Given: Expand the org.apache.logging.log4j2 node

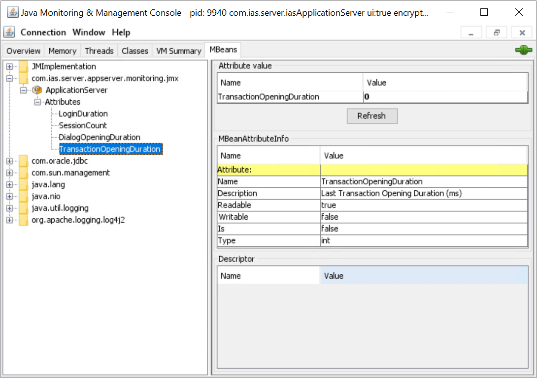Looking at the screenshot, I should [9, 220].
